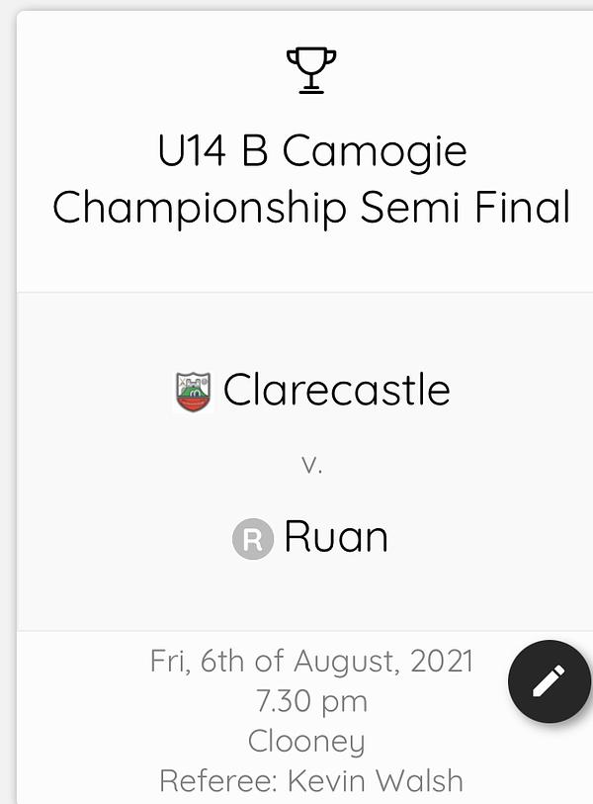The image size is (593, 804).
Task: Click the word Camogie in the title
Action: tap(375, 152)
